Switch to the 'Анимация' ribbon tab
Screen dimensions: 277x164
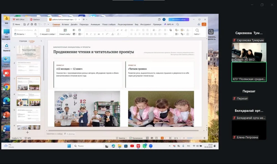click(95, 24)
